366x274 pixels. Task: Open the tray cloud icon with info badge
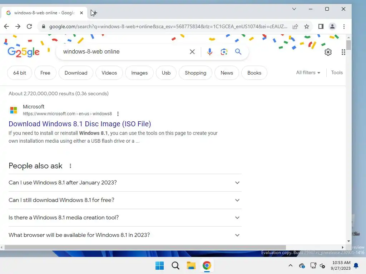(x=302, y=265)
